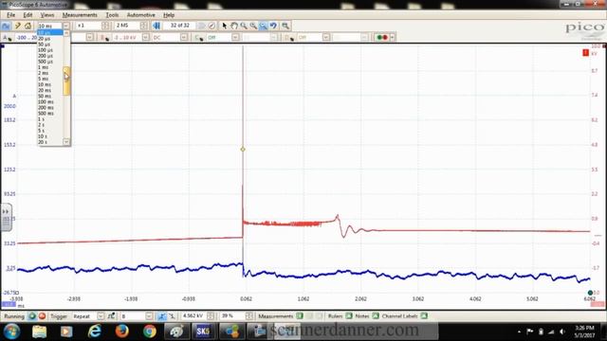The height and width of the screenshot is (341, 607).
Task: Open Channel A coupling dropdown
Action: point(90,38)
